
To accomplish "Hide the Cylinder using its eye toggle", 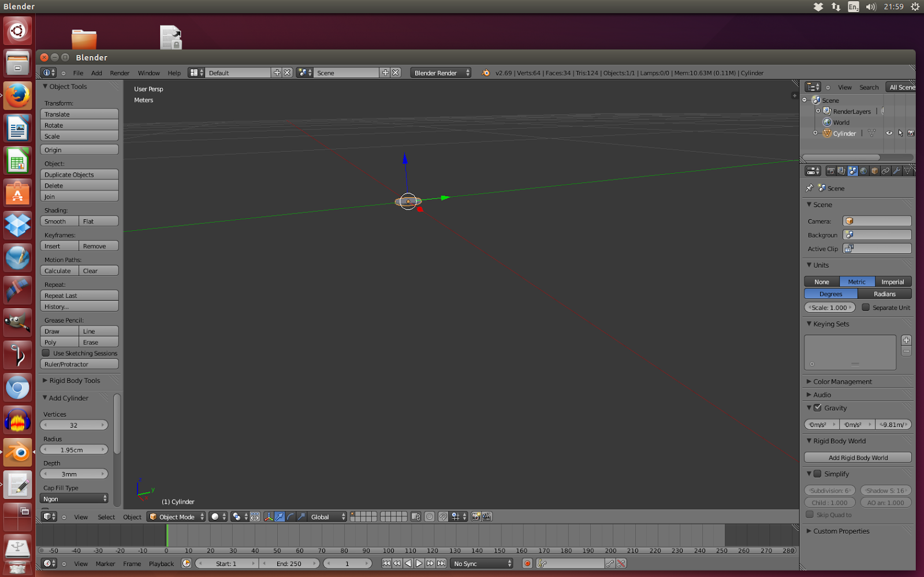I will pyautogui.click(x=889, y=133).
